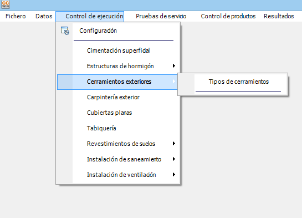302x218 pixels.
Task: Open the Fichero menu
Action: [x=16, y=16]
